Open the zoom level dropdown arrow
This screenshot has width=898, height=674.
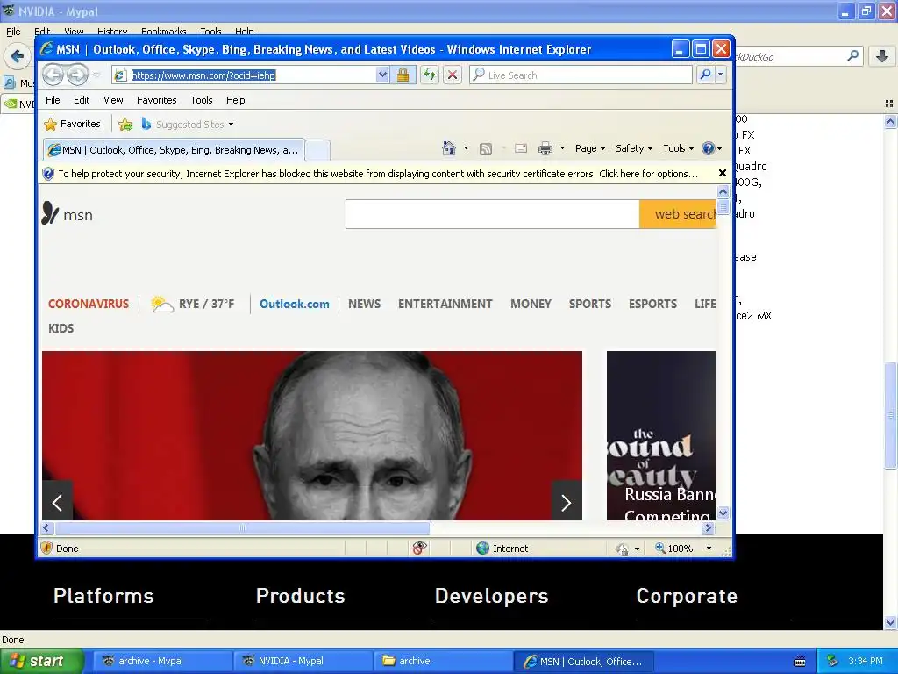(709, 549)
